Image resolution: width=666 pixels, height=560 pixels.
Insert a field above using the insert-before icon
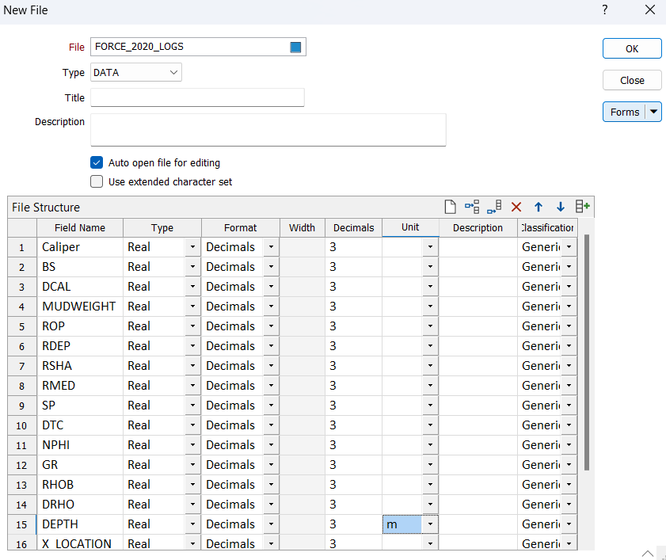click(x=471, y=207)
